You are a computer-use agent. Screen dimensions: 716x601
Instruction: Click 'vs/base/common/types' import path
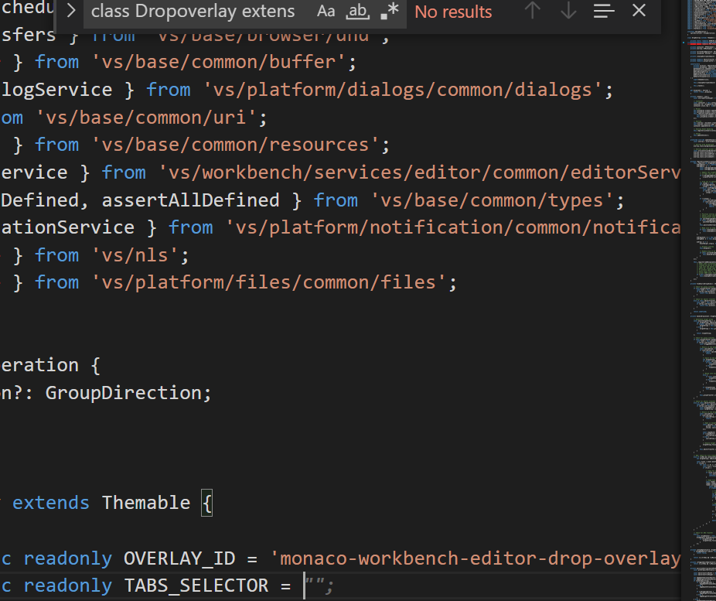point(493,200)
